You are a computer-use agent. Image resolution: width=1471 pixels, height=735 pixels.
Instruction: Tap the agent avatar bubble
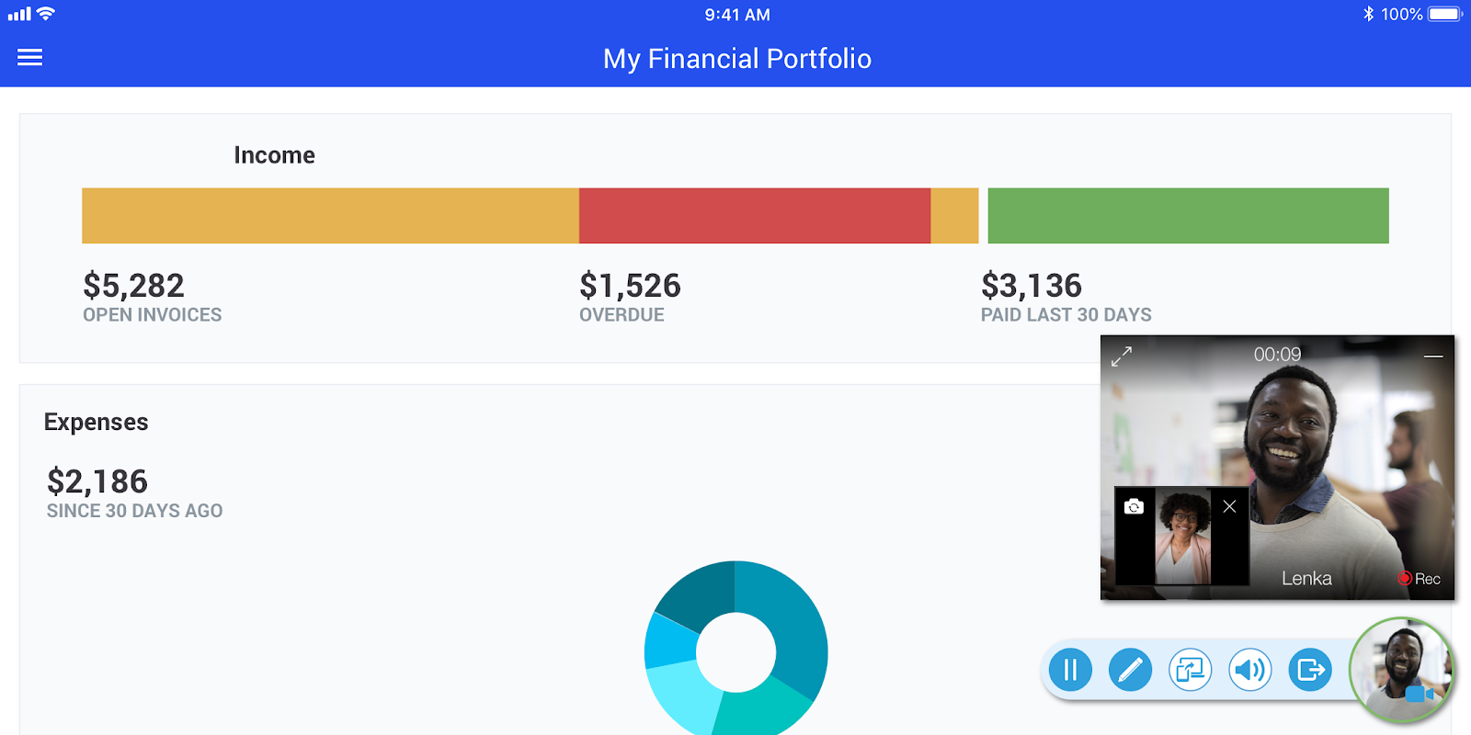(1401, 669)
